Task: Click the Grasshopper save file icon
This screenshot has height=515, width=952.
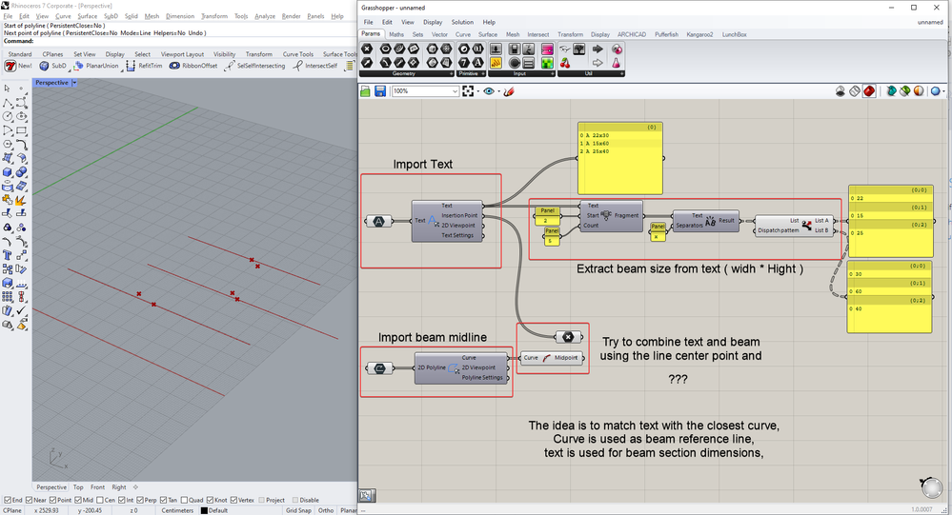Action: [x=380, y=91]
